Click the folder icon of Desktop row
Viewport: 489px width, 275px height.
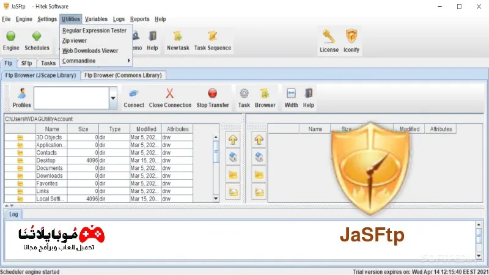20,161
